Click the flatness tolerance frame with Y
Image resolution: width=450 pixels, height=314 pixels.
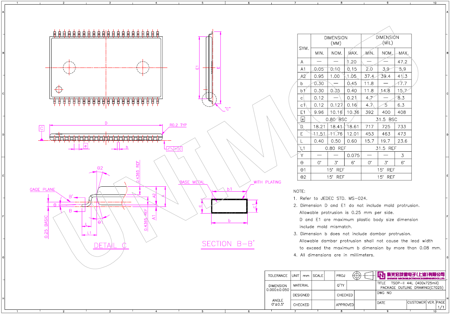click(x=175, y=149)
